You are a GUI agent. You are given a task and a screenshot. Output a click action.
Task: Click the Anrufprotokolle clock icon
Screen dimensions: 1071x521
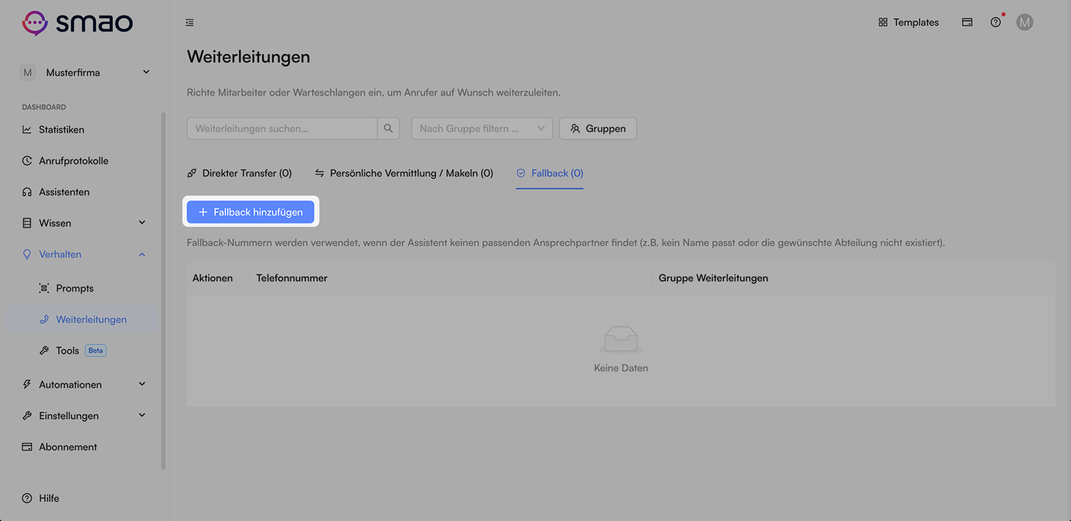(x=27, y=161)
